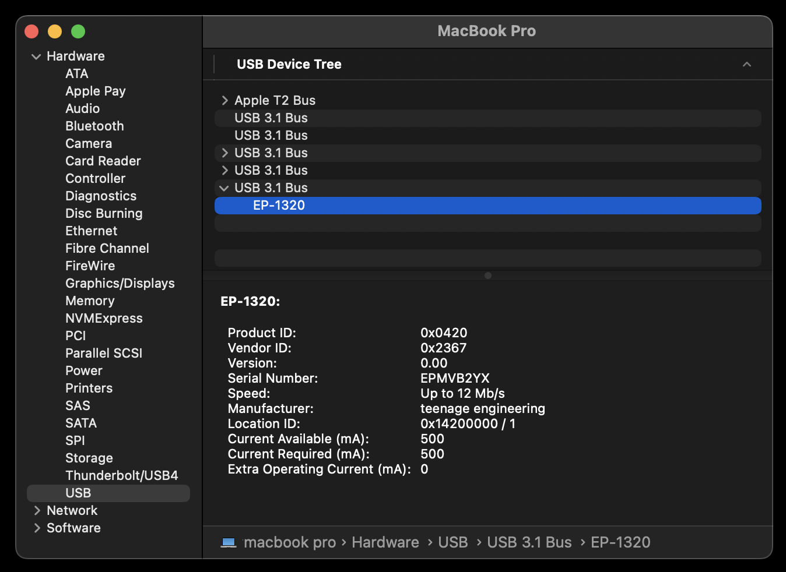Collapse the USB 3.1 Bus above EP-1320
This screenshot has height=572, width=786.
pos(224,188)
